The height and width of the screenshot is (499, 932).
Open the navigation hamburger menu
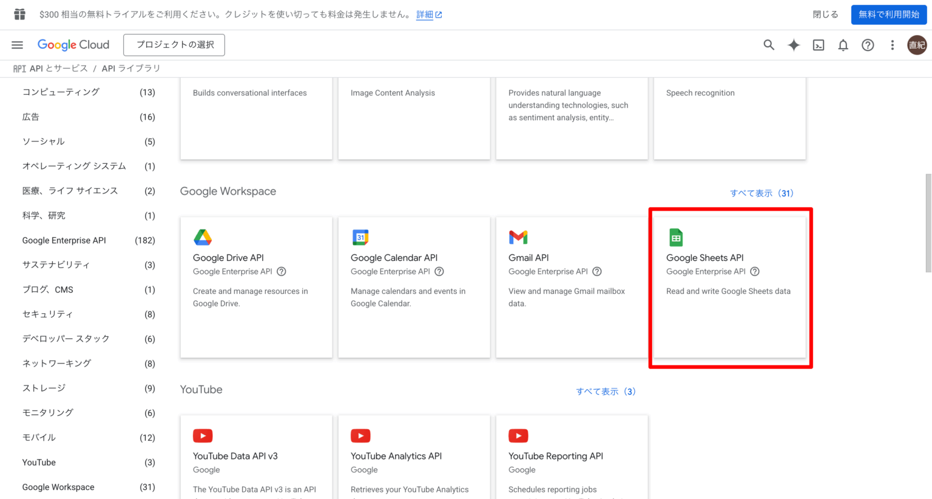pyautogui.click(x=17, y=44)
